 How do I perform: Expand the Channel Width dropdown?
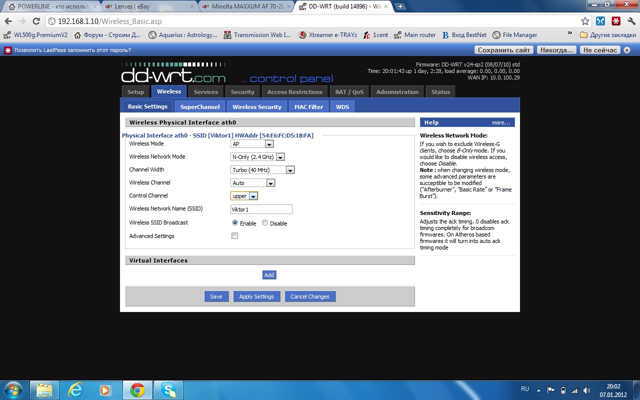tap(262, 170)
